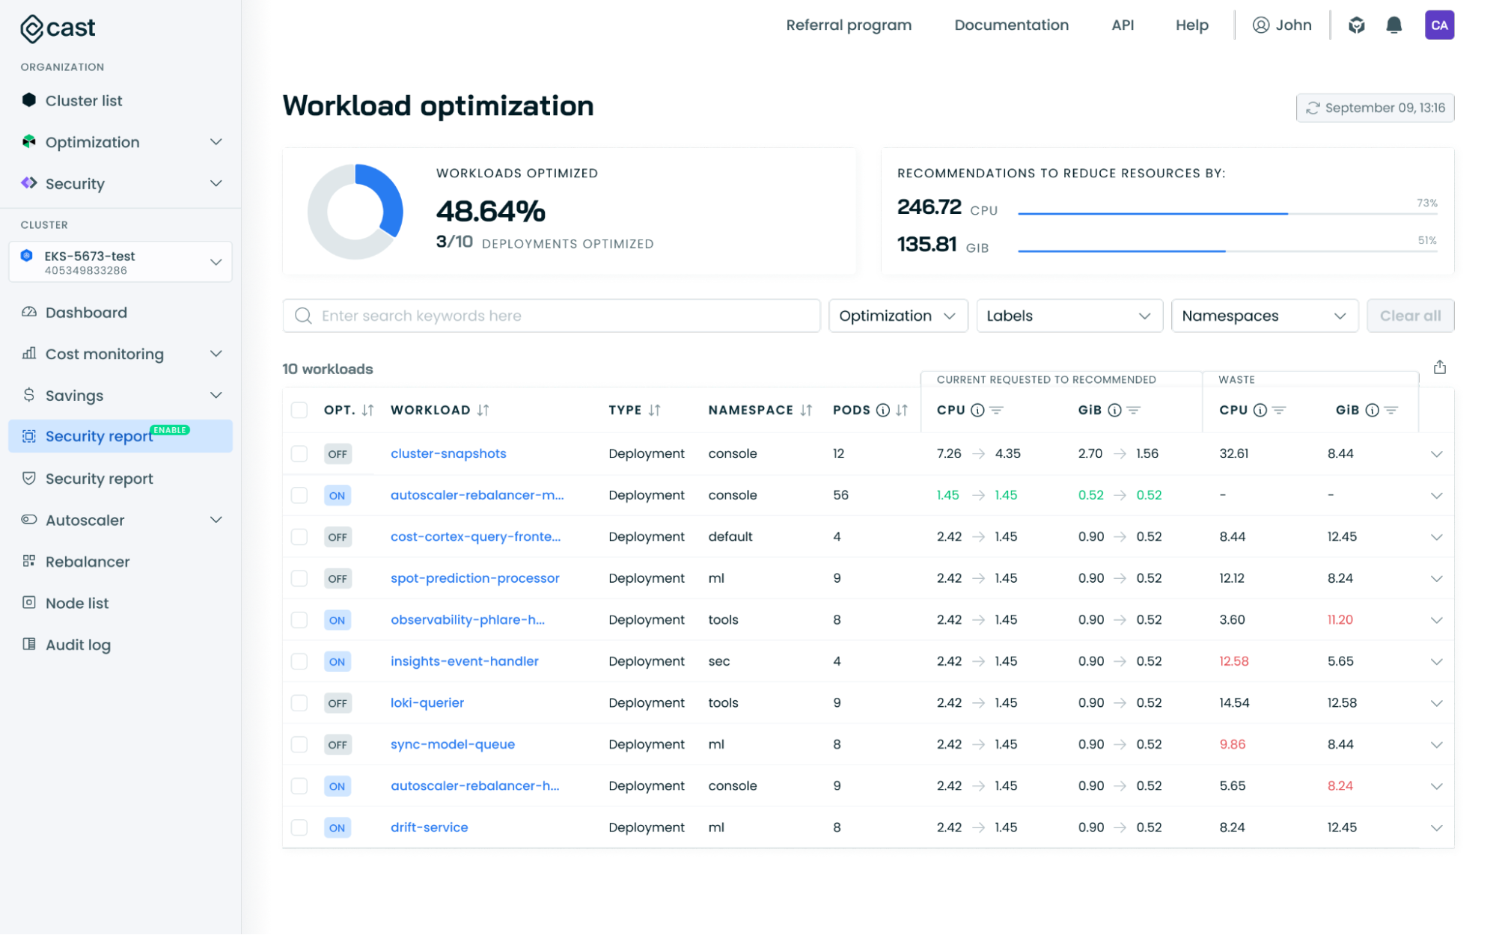Click the CA avatar icon
The image size is (1496, 935).
pos(1439,25)
